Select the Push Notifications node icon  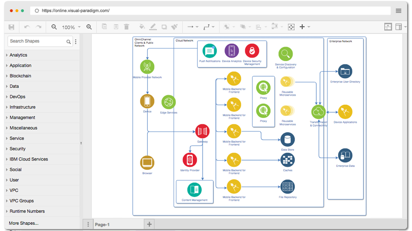pos(210,51)
